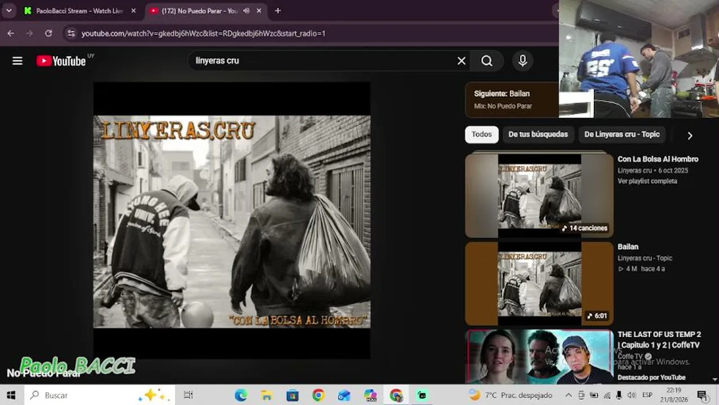Show hidden system tray icons

coord(568,395)
